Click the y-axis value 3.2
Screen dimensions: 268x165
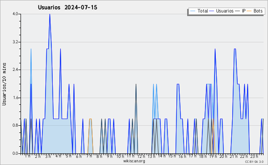[15, 42]
